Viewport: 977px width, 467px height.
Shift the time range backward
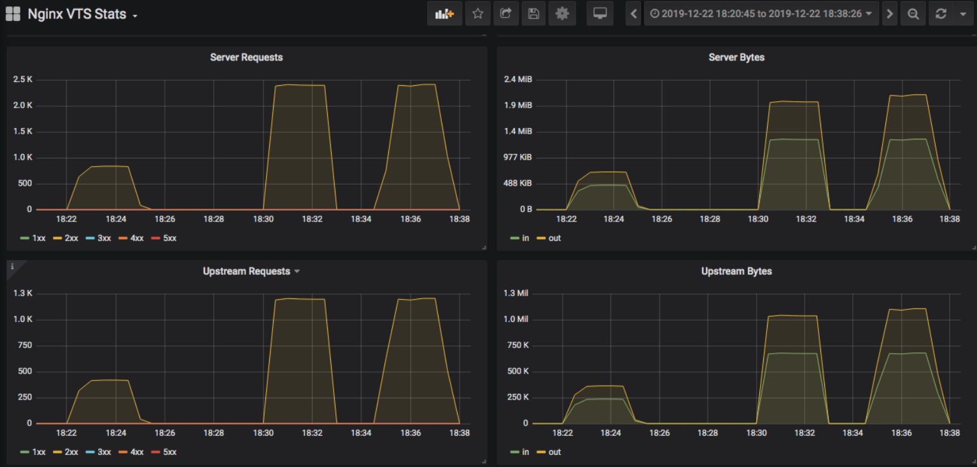[x=633, y=13]
